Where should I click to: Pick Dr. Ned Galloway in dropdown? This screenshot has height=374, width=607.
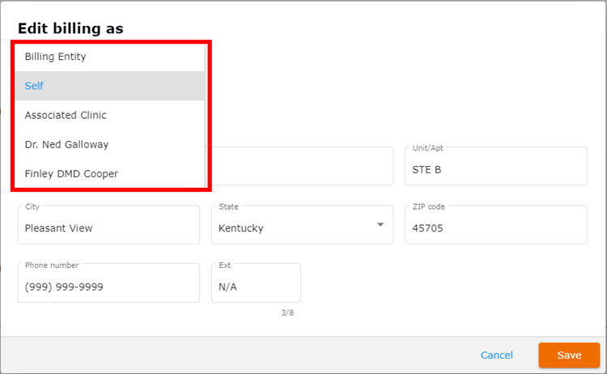[109, 145]
